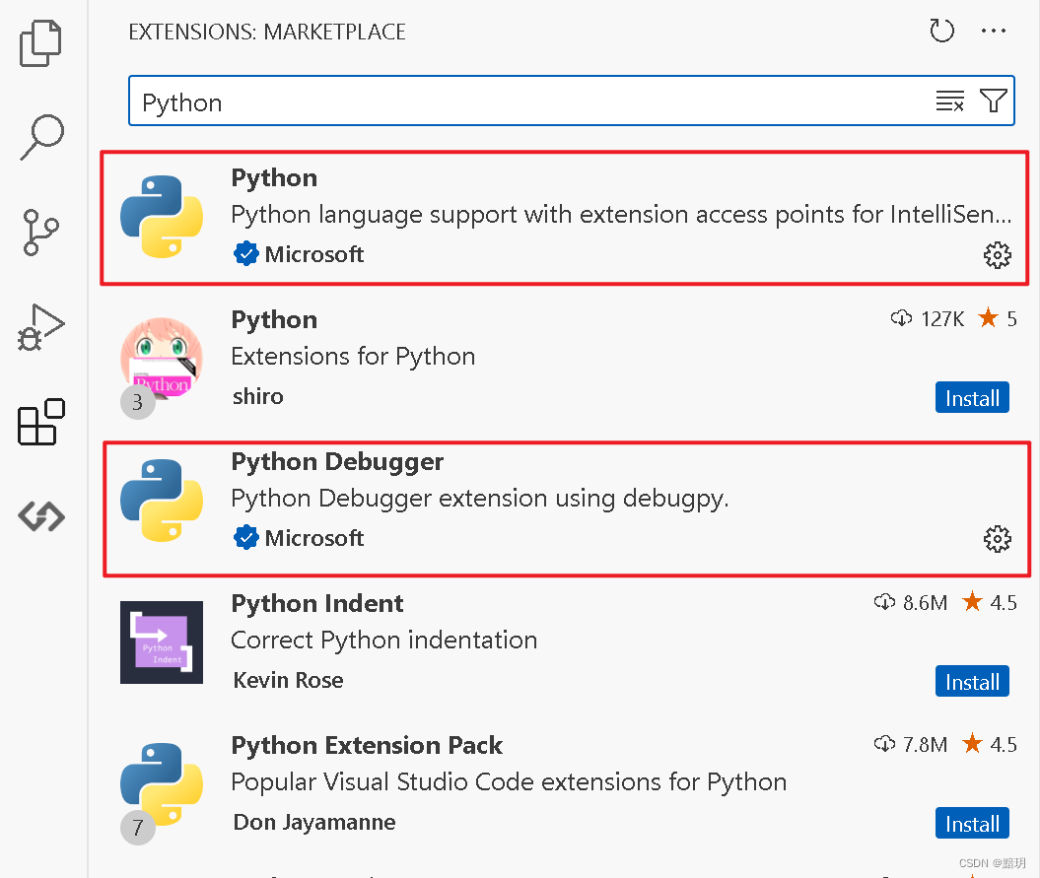Image resolution: width=1040 pixels, height=878 pixels.
Task: Open the Python Extension Pack title
Action: pyautogui.click(x=367, y=745)
